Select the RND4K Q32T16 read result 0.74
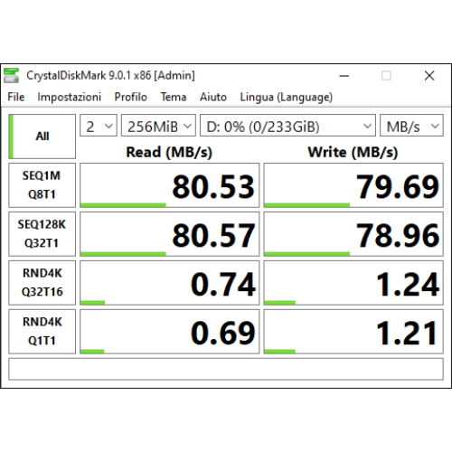 (169, 283)
